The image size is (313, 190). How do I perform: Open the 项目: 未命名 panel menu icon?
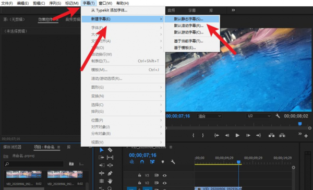(58, 147)
